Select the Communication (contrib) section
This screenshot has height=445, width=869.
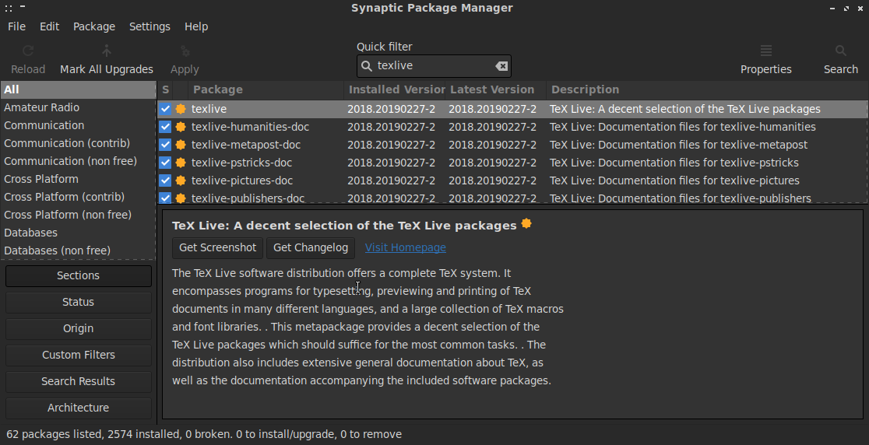(78, 143)
